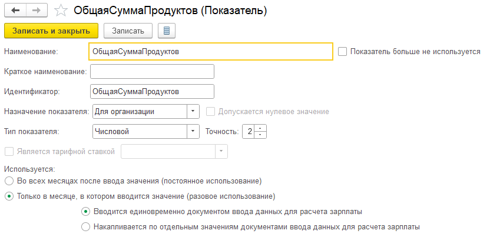Open the 'Тип показателя' dropdown list
Screen dimensions: 490x247
tap(194, 131)
